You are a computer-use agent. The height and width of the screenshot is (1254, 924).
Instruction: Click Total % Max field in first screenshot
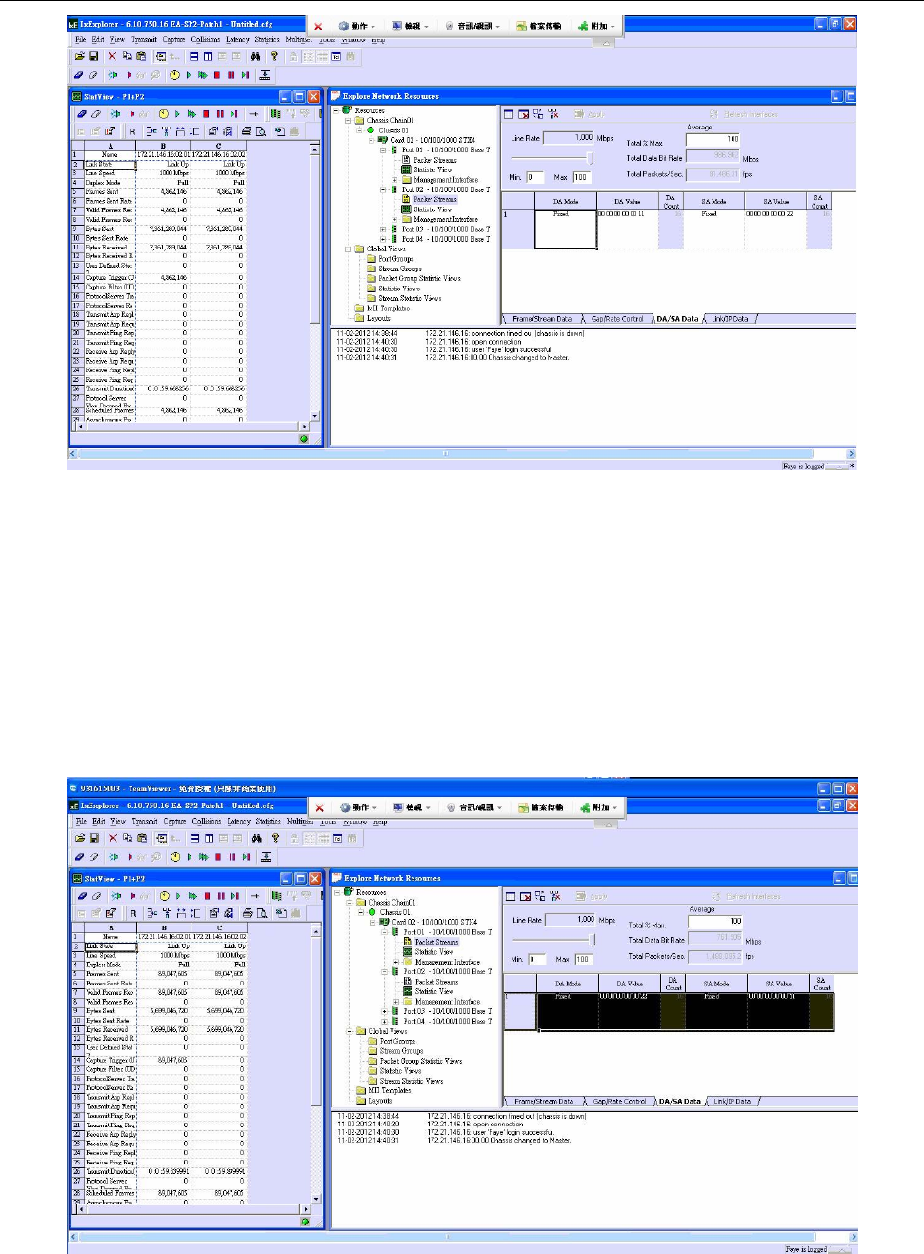(x=713, y=139)
